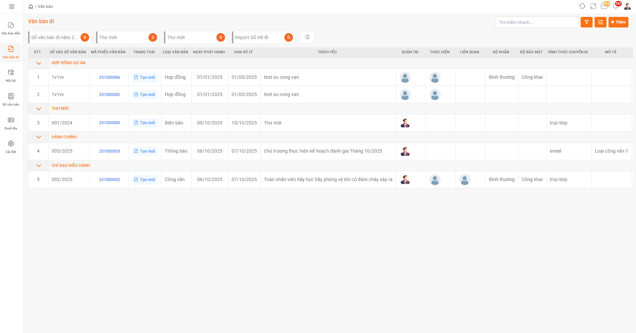Click the refresh icon in top bar
This screenshot has height=333, width=636.
pyautogui.click(x=582, y=6)
